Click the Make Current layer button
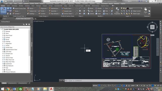Screen dimensions: 162x91 pos(136,11)
